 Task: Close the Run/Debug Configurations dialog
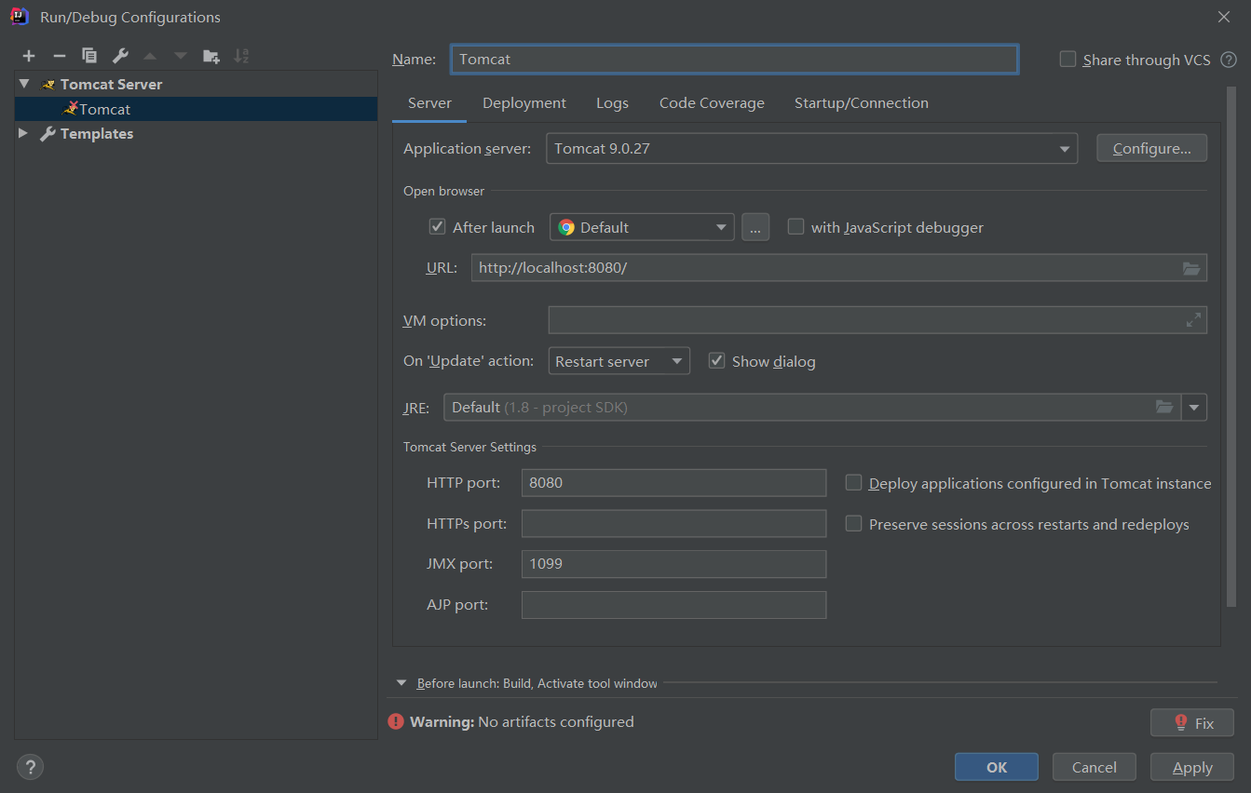(x=1224, y=17)
